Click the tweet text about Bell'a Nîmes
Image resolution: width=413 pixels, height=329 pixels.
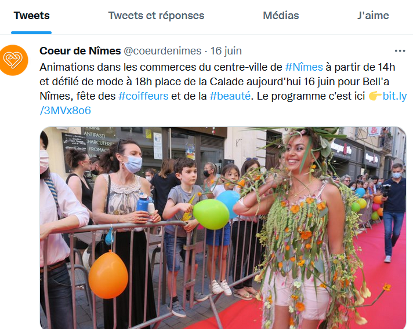tap(223, 89)
